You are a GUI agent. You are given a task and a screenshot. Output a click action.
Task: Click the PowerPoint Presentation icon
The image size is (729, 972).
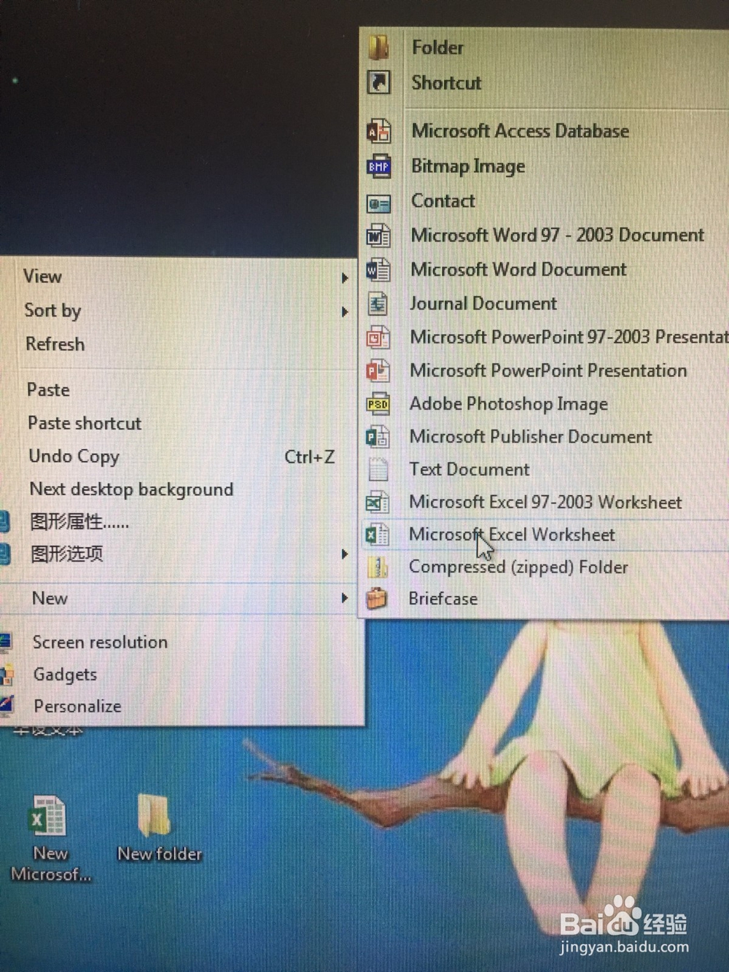point(378,370)
